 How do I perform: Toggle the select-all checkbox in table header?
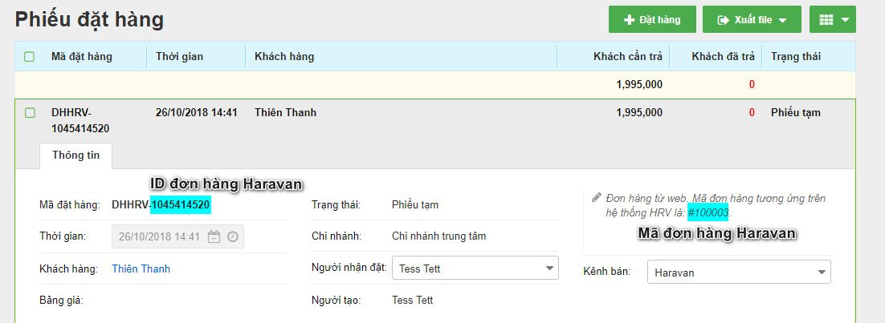(30, 57)
